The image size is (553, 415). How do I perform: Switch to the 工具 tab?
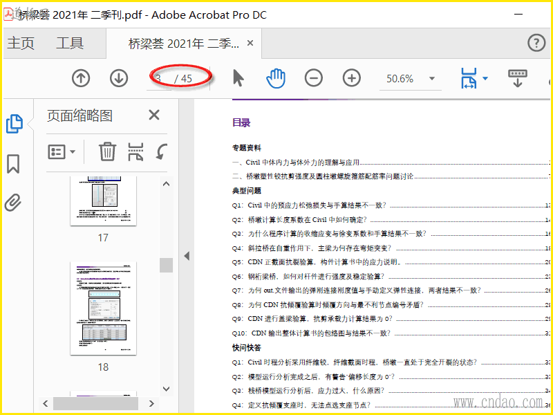tap(70, 43)
